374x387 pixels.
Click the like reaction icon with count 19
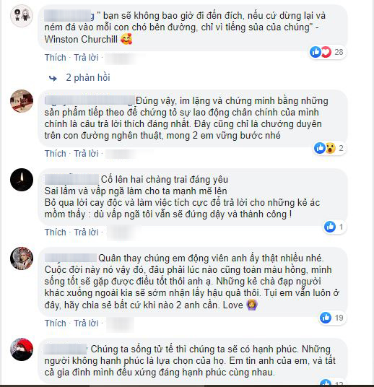pyautogui.click(x=326, y=318)
